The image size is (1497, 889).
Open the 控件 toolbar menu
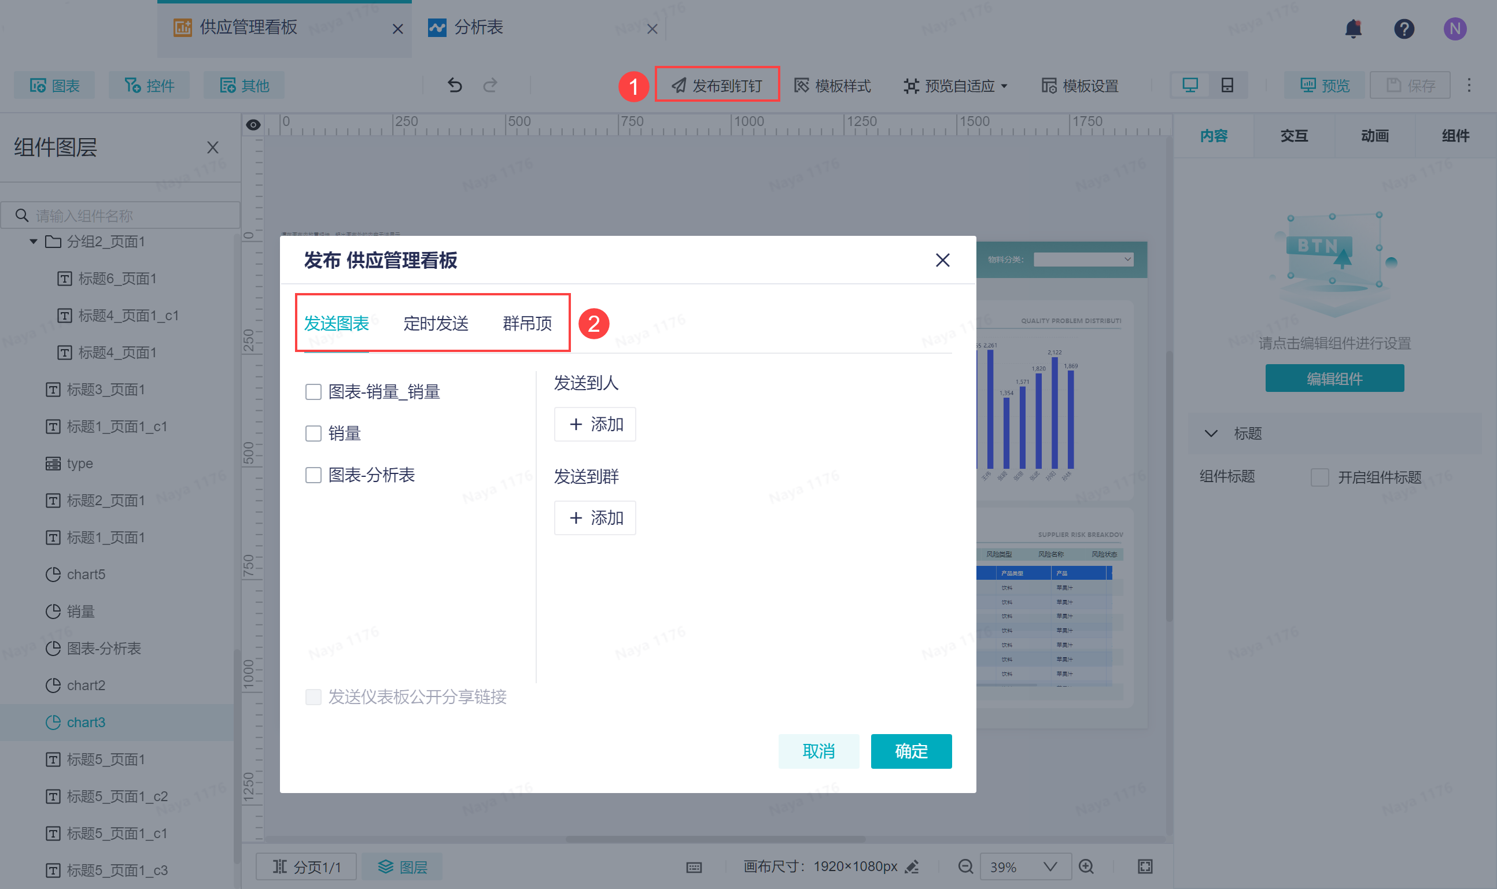(149, 85)
